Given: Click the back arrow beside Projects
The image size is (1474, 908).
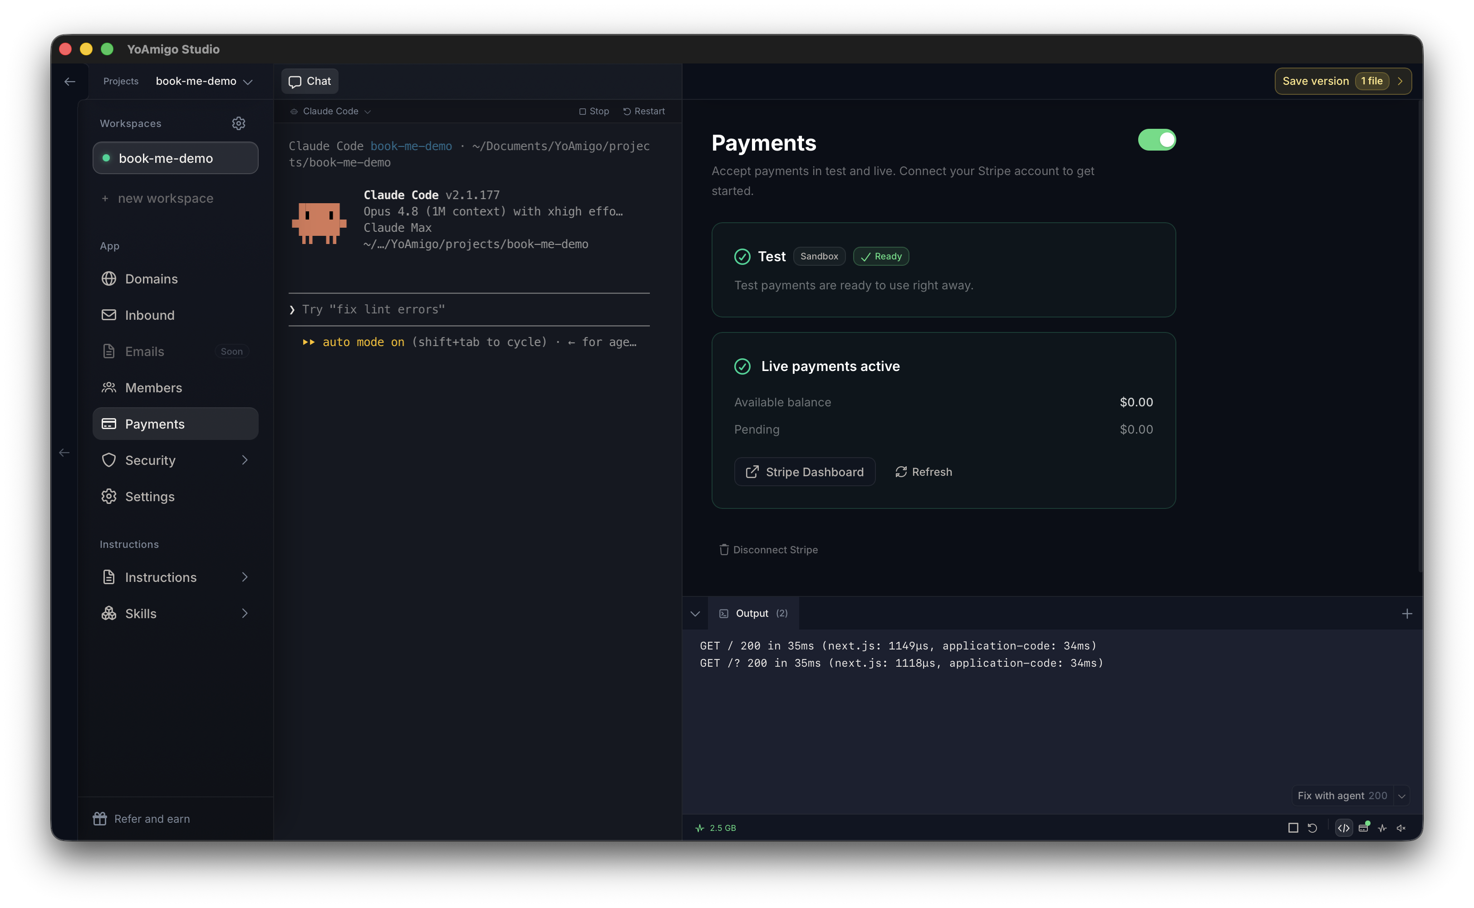Looking at the screenshot, I should coord(70,82).
